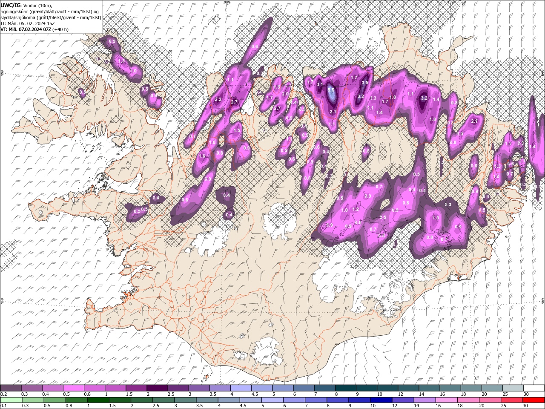Click the 'slydda/snjókoma' legend description line
545x409 pixels.
[51, 17]
